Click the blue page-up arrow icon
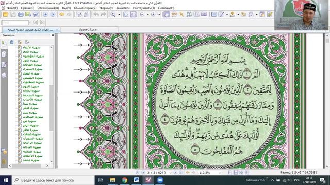Image resolution: width=330 pixels, height=185 pixels. tap(45, 14)
